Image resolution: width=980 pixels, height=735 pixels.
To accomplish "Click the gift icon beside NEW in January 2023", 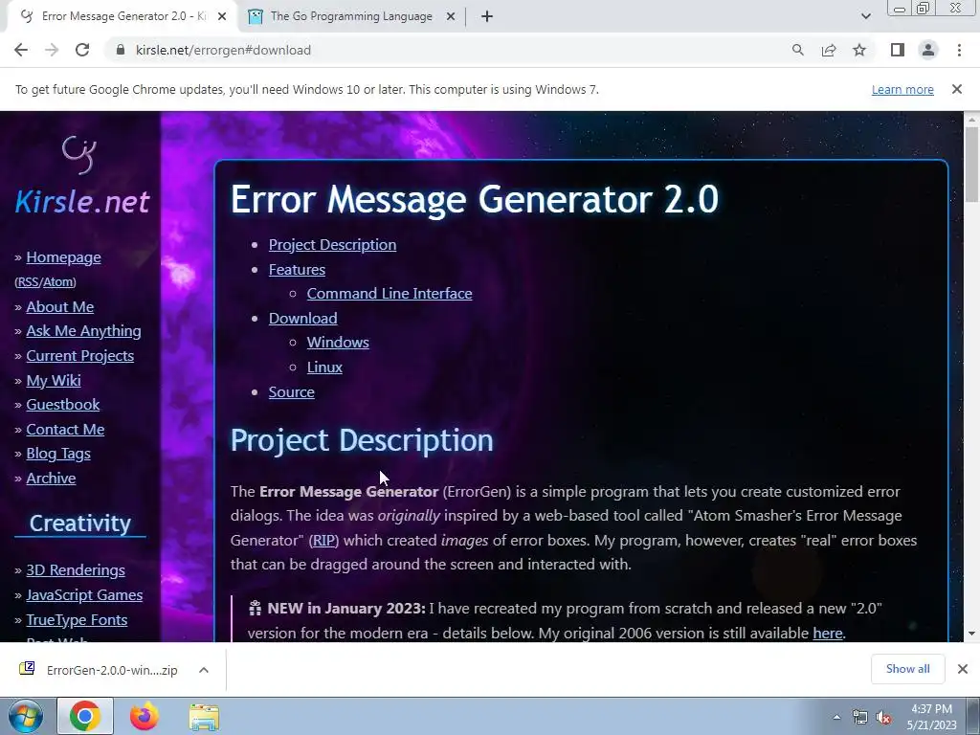I will click(x=255, y=608).
